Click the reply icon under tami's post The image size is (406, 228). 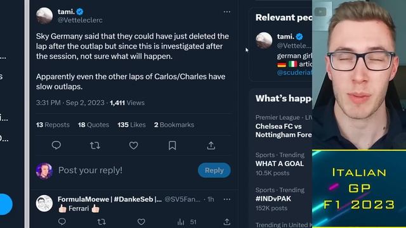click(56, 146)
